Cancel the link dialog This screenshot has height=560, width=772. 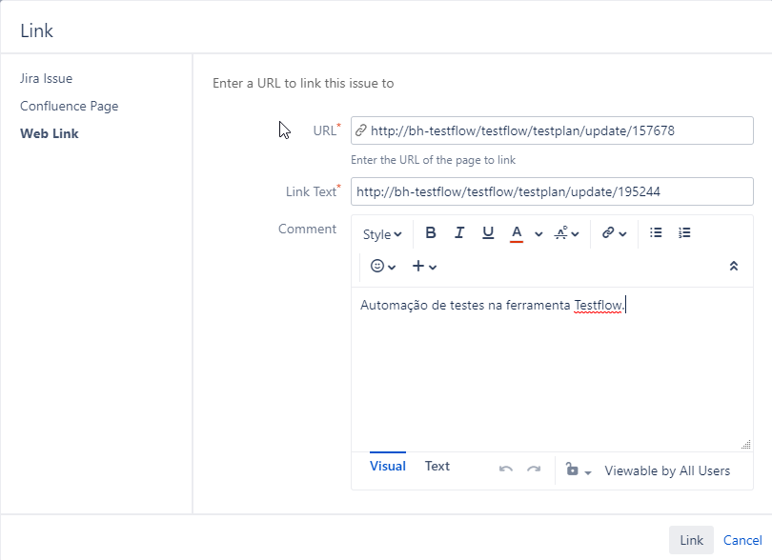pos(742,540)
